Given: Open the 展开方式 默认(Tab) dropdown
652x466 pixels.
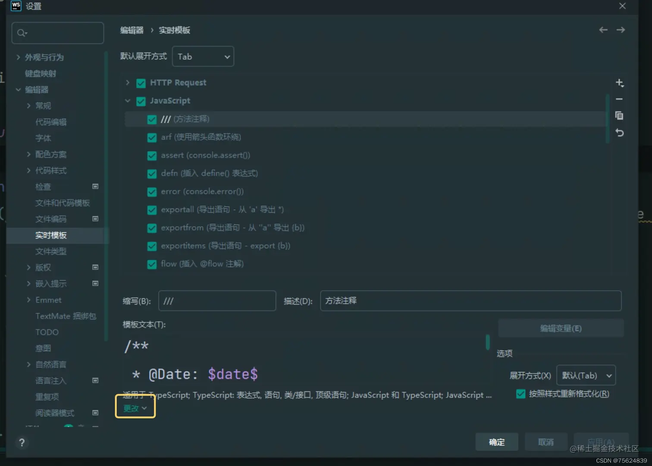Looking at the screenshot, I should click(586, 375).
